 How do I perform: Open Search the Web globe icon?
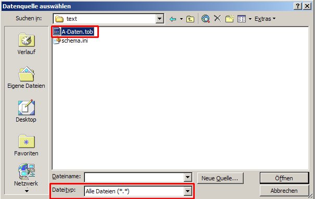205,19
